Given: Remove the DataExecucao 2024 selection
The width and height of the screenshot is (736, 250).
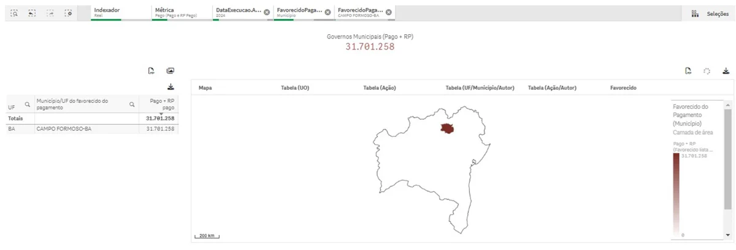Looking at the screenshot, I should pos(267,12).
